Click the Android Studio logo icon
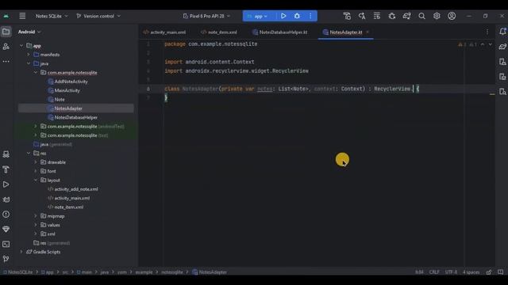Viewport: 508px width, 285px height. (x=6, y=16)
